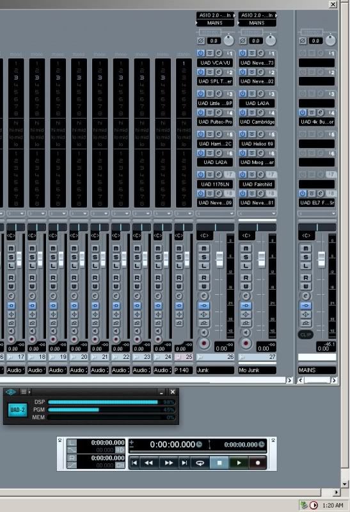Viewport: 350px width, 512px height.
Task: Open the UAD Moog ...er insert slot menu
Action: tap(257, 162)
